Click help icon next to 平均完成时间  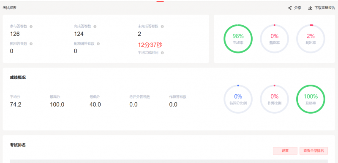coord(162,53)
